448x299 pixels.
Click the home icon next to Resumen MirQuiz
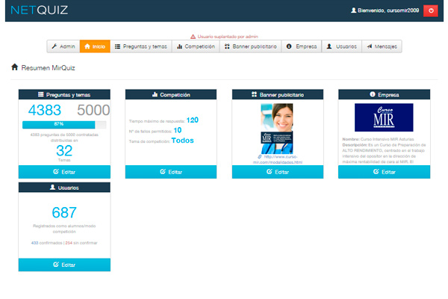pyautogui.click(x=15, y=67)
